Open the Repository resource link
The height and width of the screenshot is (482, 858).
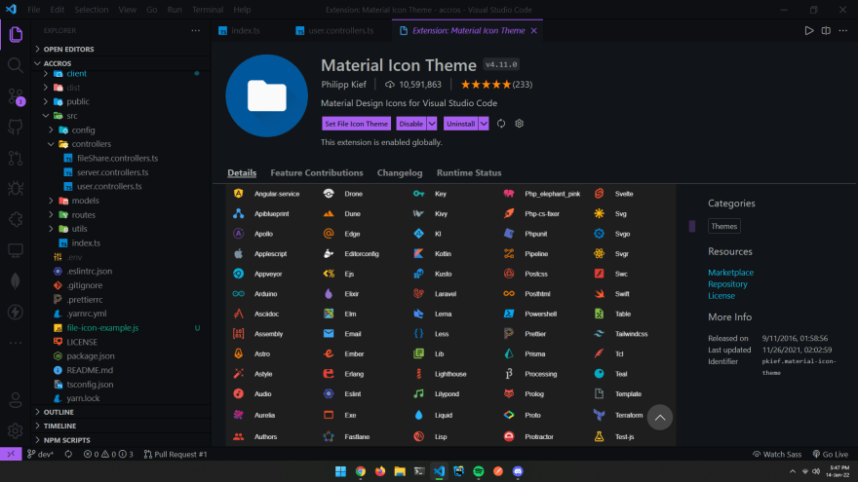727,284
